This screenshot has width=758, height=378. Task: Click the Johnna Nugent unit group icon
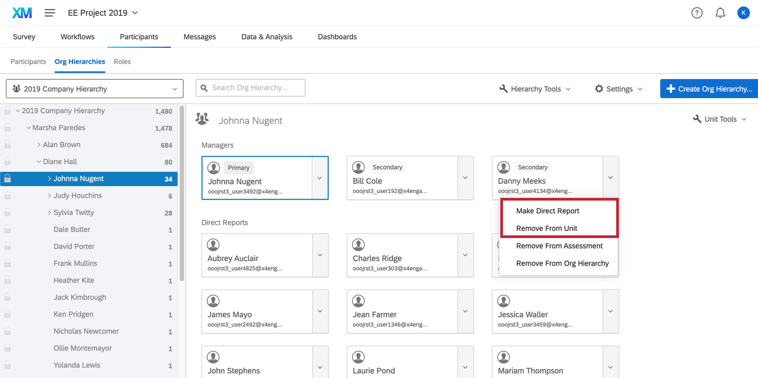coord(202,119)
